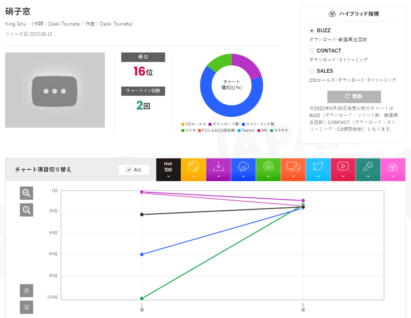Click the chart-in count 2回
Screen dimensions: 411x318
[143, 106]
